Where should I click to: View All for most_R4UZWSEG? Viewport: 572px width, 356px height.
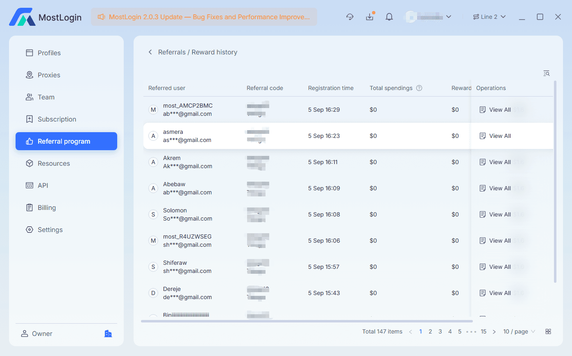click(x=495, y=241)
